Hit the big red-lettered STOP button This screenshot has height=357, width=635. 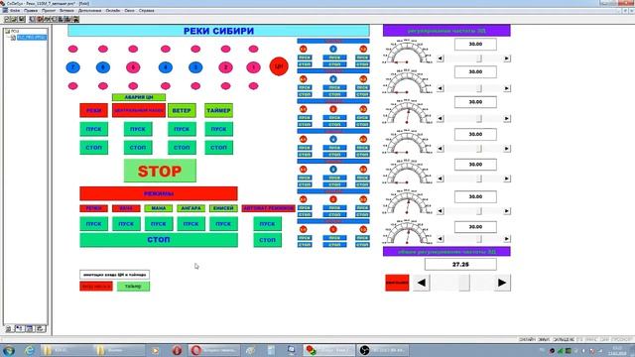[160, 171]
